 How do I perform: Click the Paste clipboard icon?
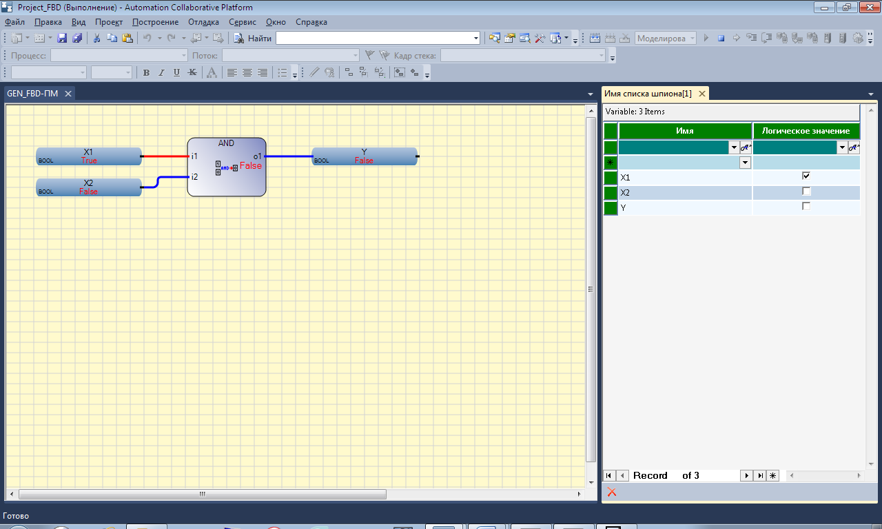tap(127, 38)
